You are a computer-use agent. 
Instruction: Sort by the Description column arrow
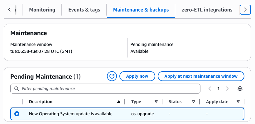(119, 102)
